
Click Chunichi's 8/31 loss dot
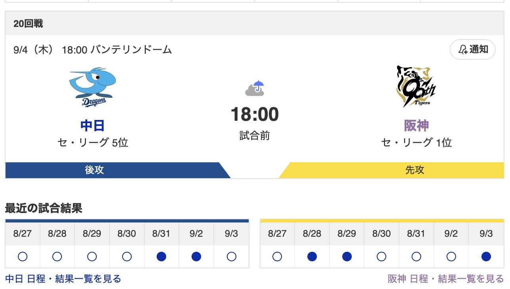coord(161,257)
